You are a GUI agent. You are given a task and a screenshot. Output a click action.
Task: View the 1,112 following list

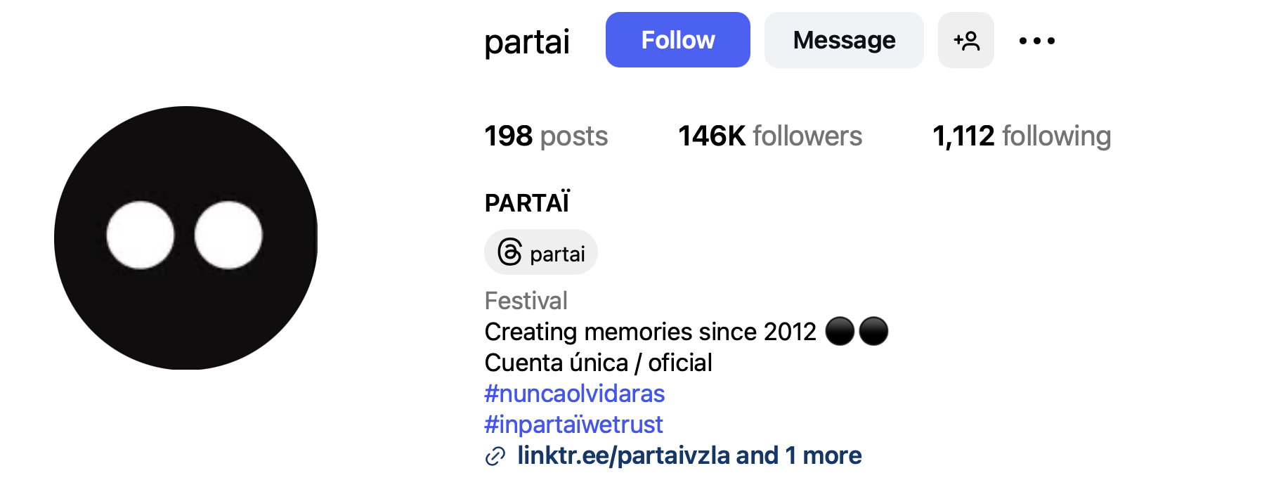point(1022,136)
